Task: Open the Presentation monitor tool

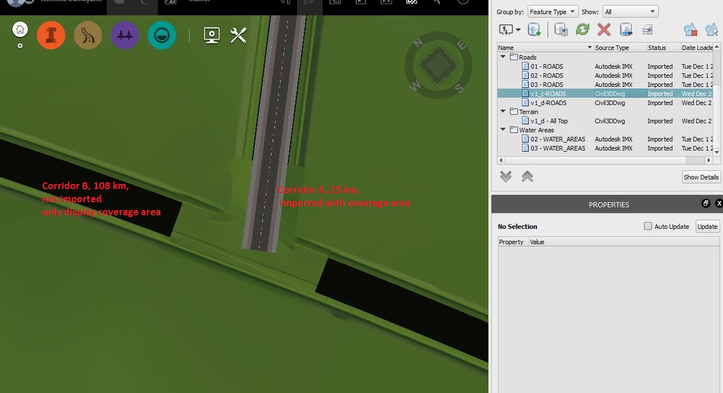Action: (x=211, y=35)
